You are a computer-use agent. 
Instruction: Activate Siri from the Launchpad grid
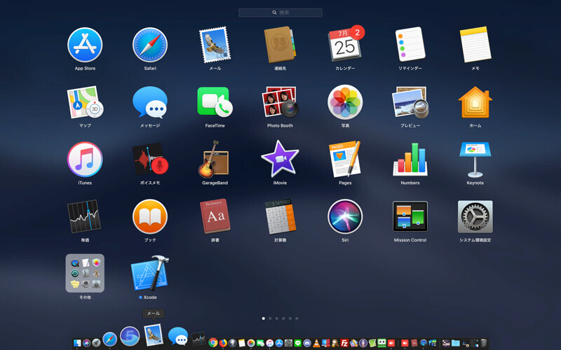coord(345,216)
